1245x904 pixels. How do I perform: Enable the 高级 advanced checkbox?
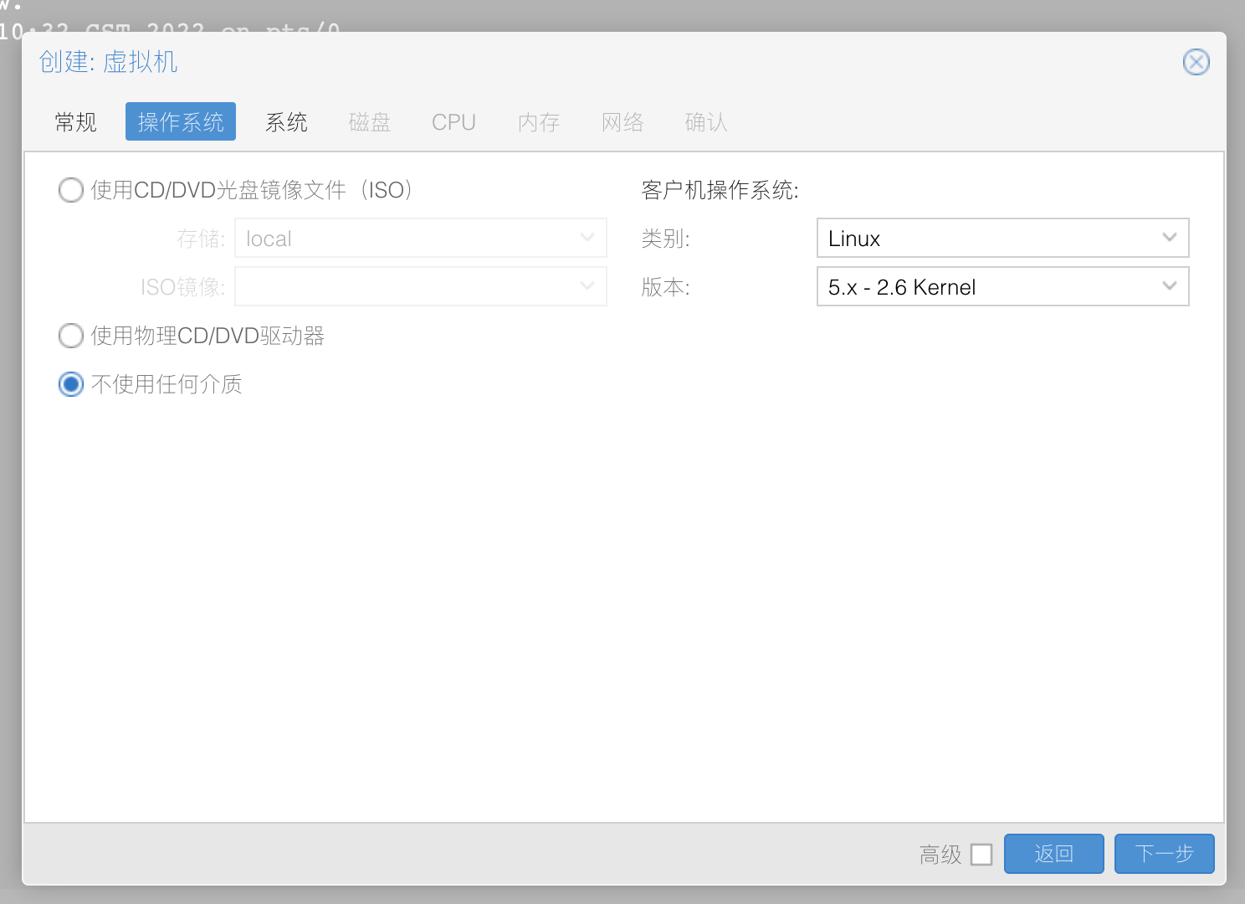point(981,855)
